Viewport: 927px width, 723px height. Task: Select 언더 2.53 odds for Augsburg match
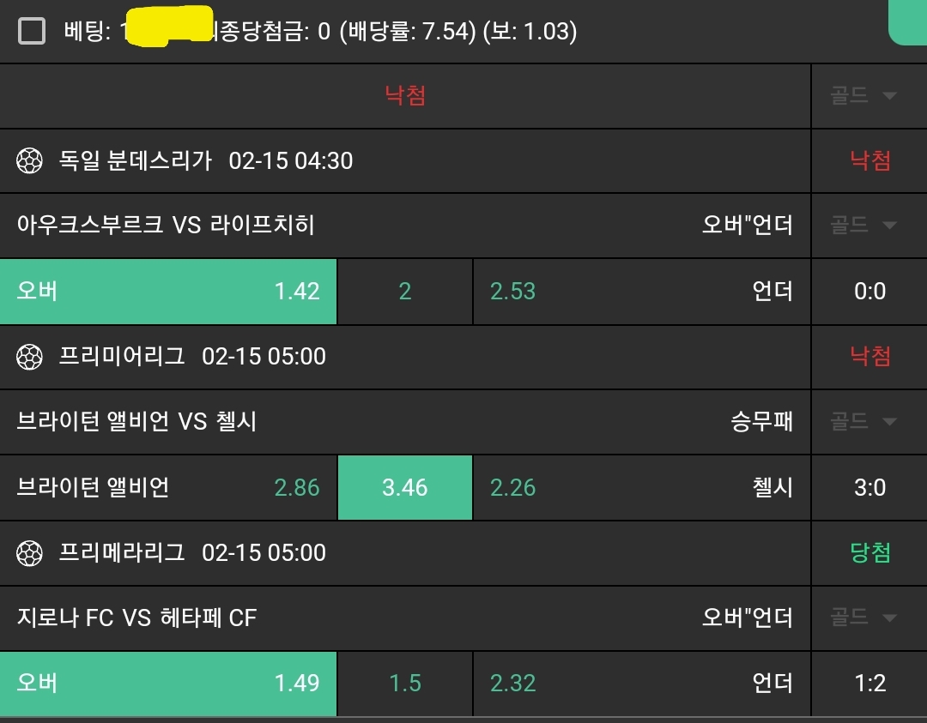641,292
